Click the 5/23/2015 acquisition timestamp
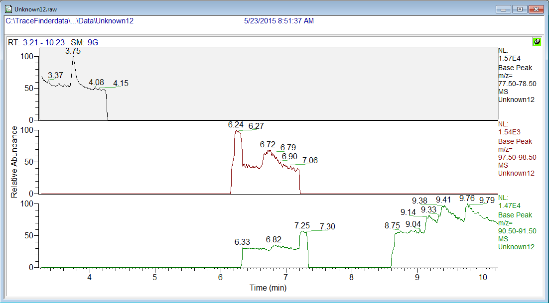This screenshot has height=303, width=549. [x=278, y=21]
